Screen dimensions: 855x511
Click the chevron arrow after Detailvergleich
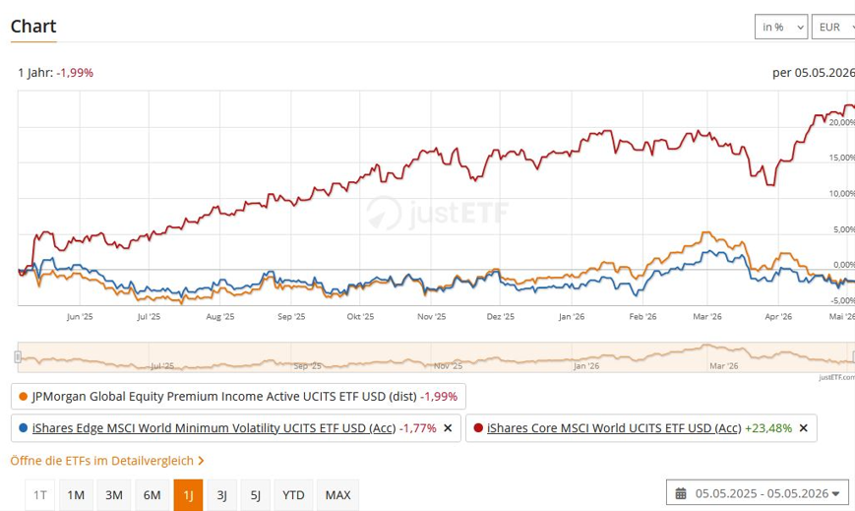click(201, 461)
